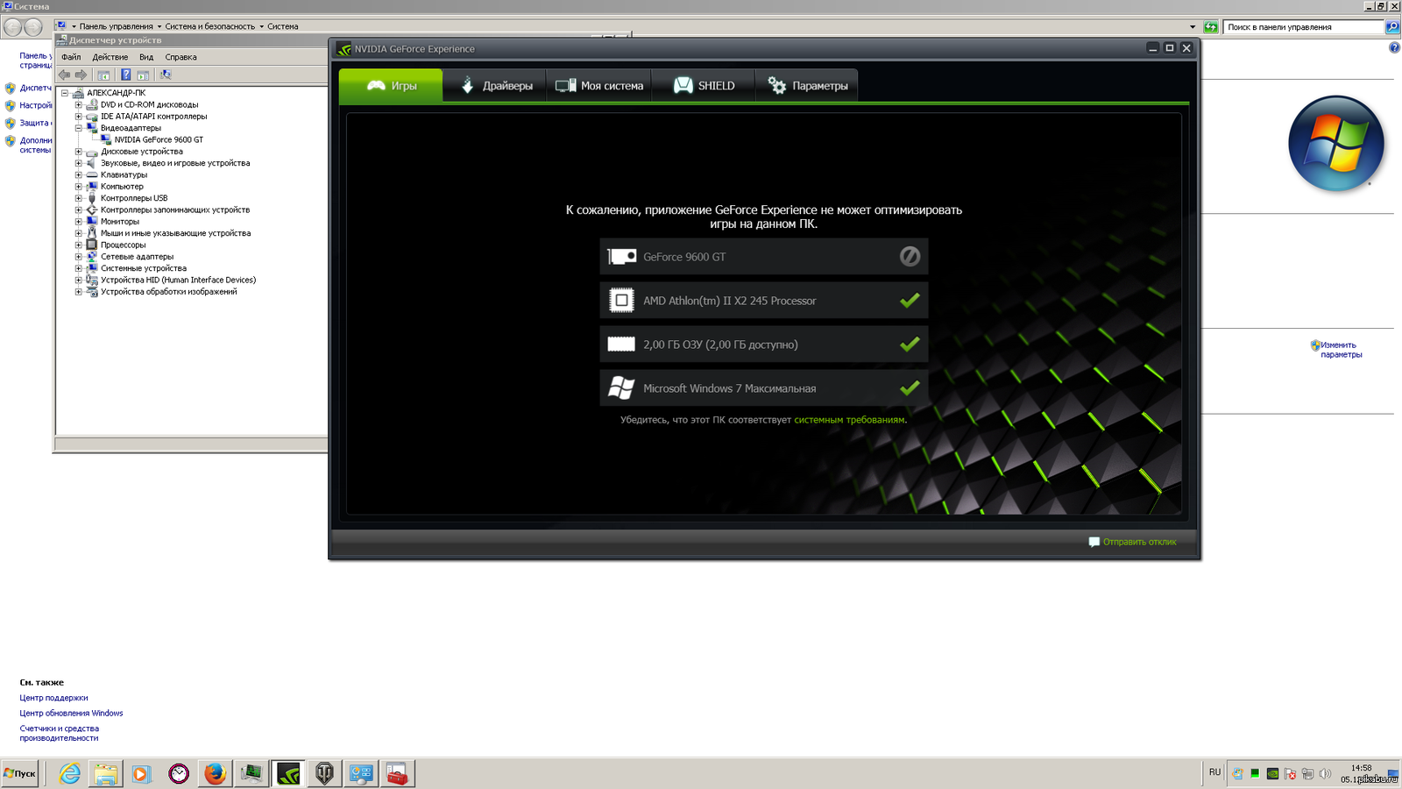Click the unsupported mark beside GeForce 9600 GT

[910, 256]
